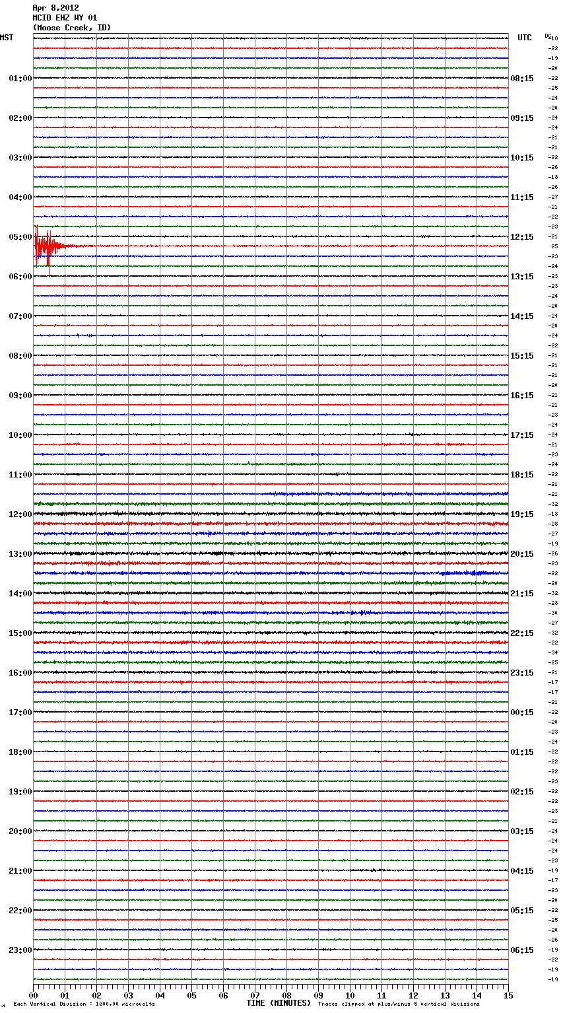Select the '06:00' MST time label
561x1013 pixels.
point(20,277)
